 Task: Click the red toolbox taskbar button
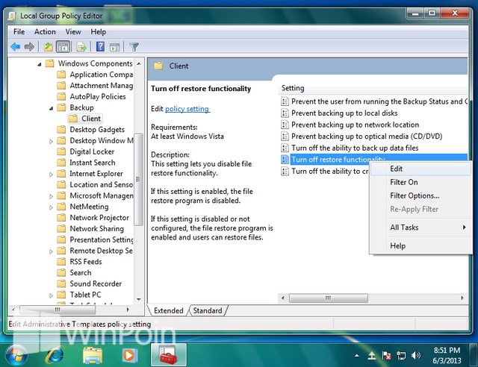tap(168, 355)
